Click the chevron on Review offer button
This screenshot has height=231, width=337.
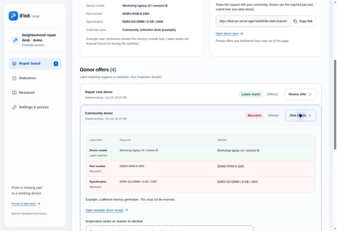(310, 94)
